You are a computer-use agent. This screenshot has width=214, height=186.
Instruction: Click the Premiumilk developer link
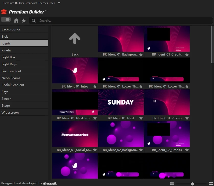50,183
